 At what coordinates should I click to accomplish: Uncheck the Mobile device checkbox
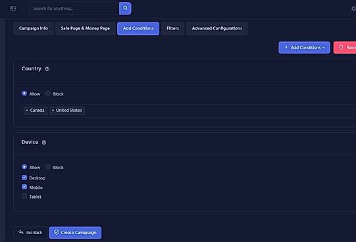coord(24,187)
